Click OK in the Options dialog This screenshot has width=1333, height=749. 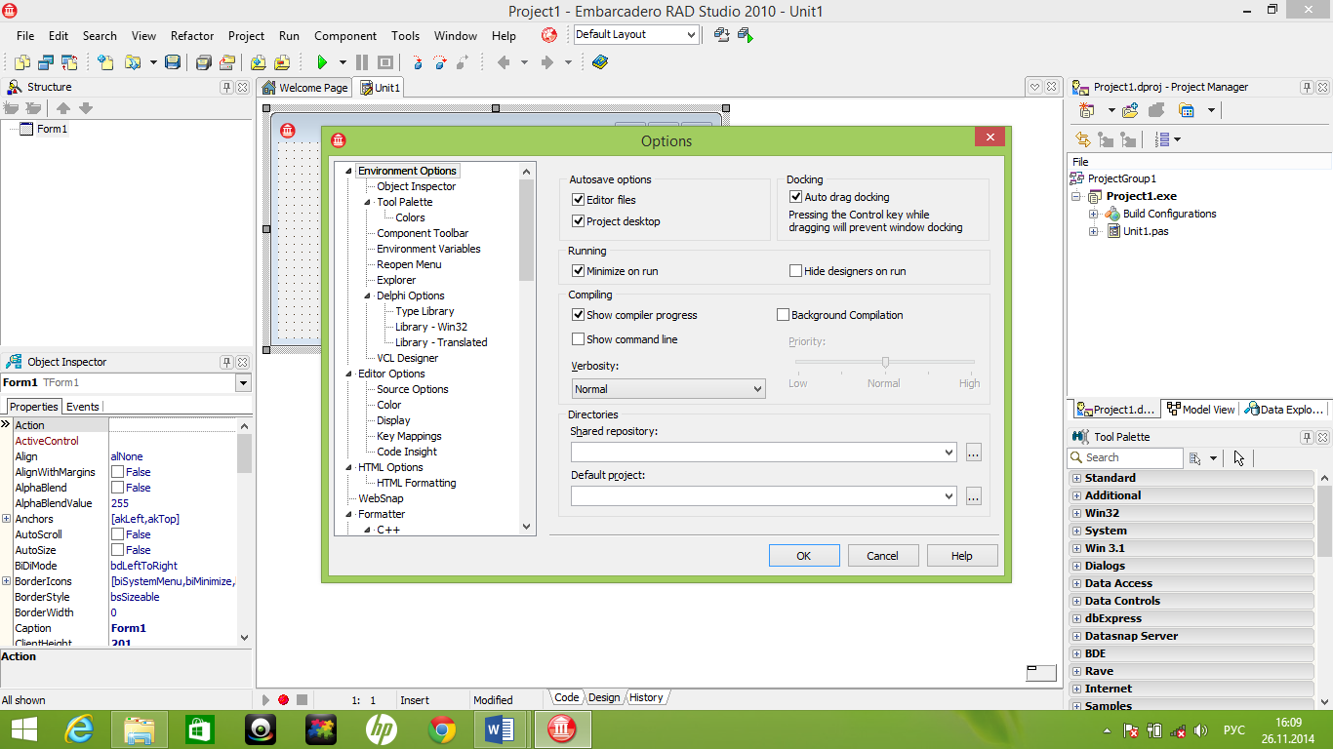click(x=804, y=556)
